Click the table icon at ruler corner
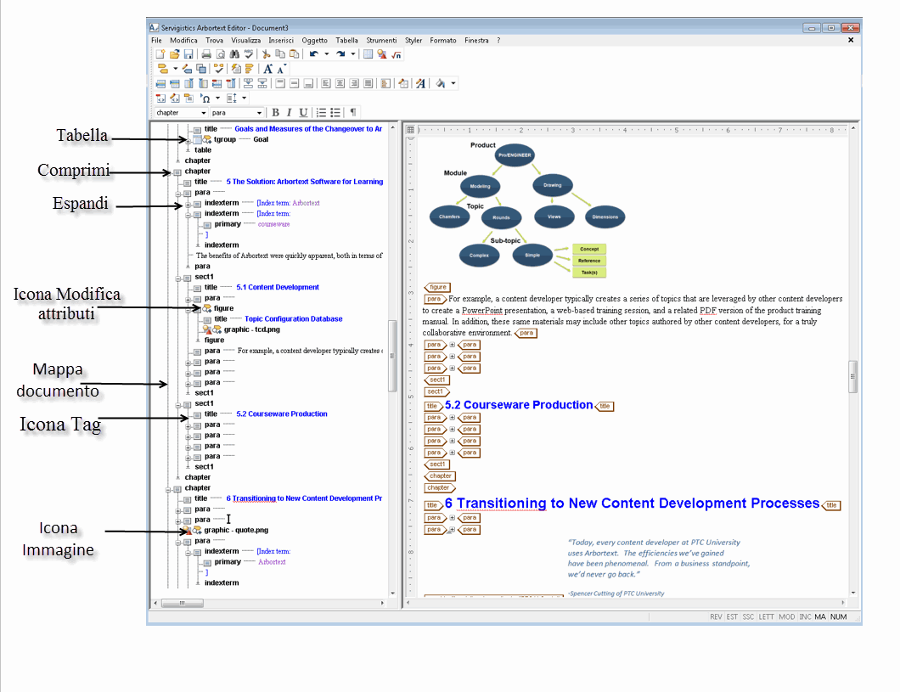 [x=410, y=130]
